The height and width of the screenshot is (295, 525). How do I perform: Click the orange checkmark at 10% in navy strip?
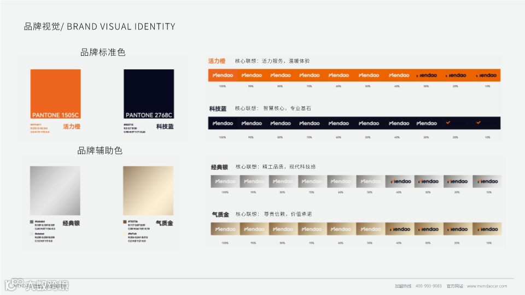479,123
